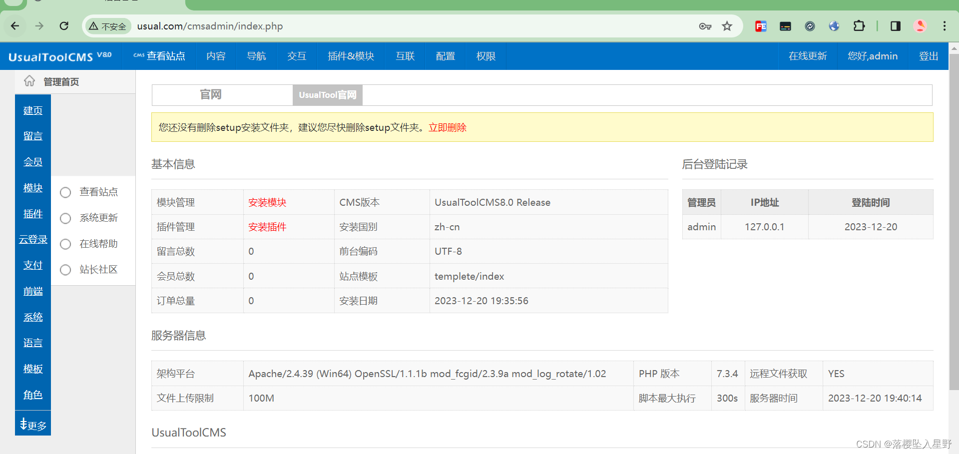Log out with the 登出 link
This screenshot has width=959, height=454.
[929, 56]
